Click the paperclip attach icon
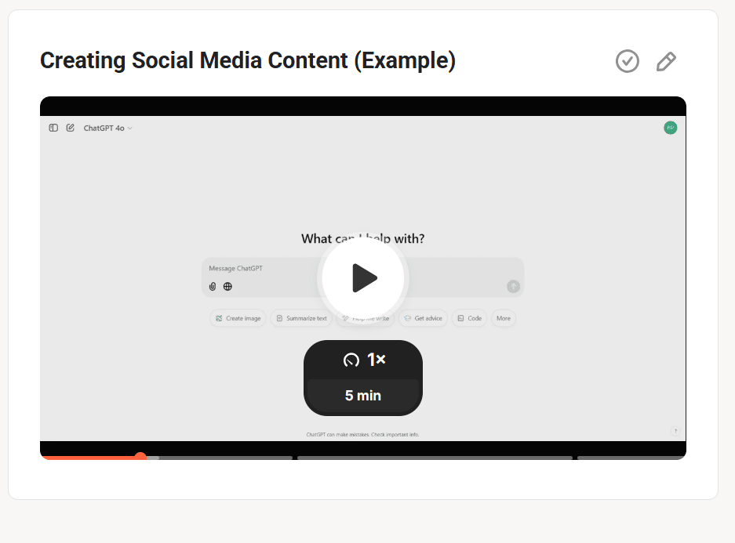Screen dimensions: 735x543 (x=213, y=287)
